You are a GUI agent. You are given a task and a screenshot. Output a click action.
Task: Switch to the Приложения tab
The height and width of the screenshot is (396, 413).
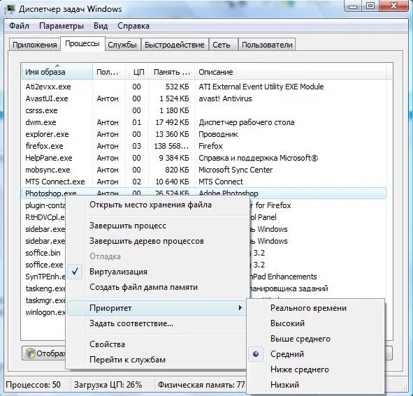coord(35,45)
